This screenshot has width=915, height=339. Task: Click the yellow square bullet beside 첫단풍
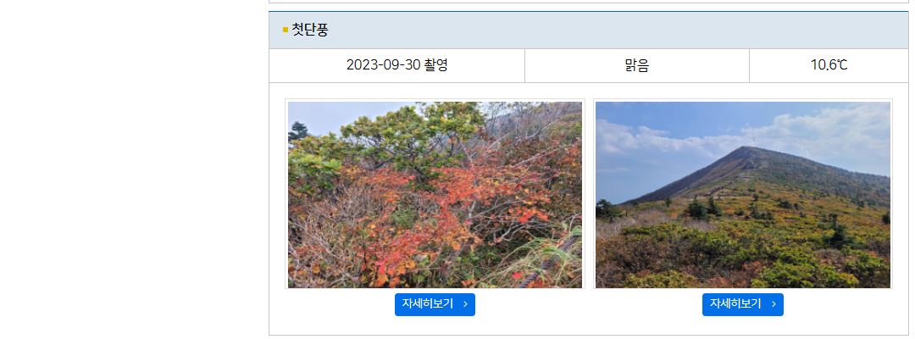coord(286,30)
